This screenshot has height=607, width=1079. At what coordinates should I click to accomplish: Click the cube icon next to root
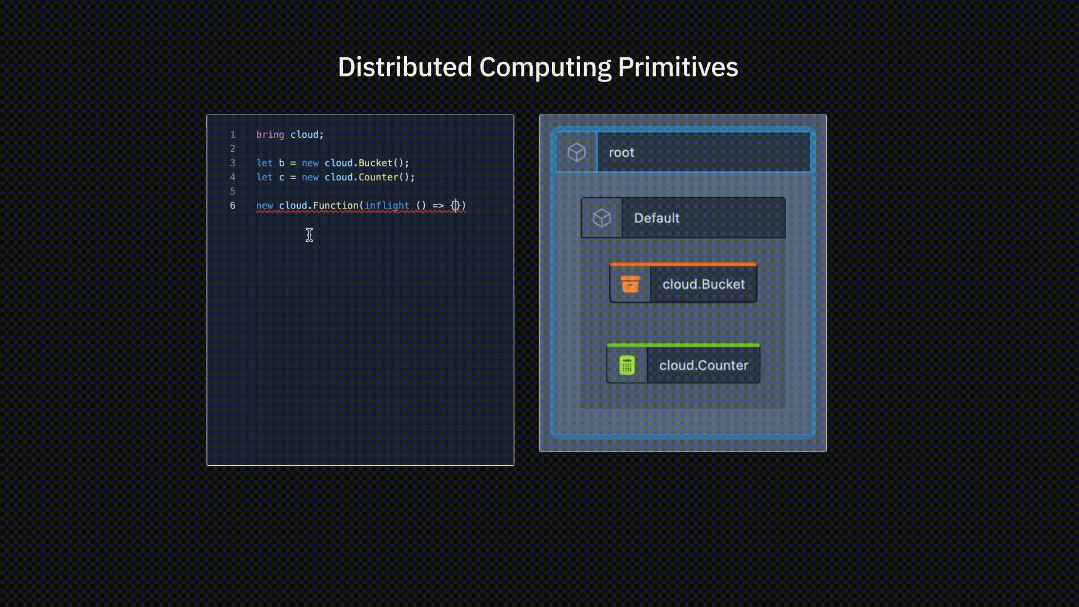pyautogui.click(x=577, y=152)
